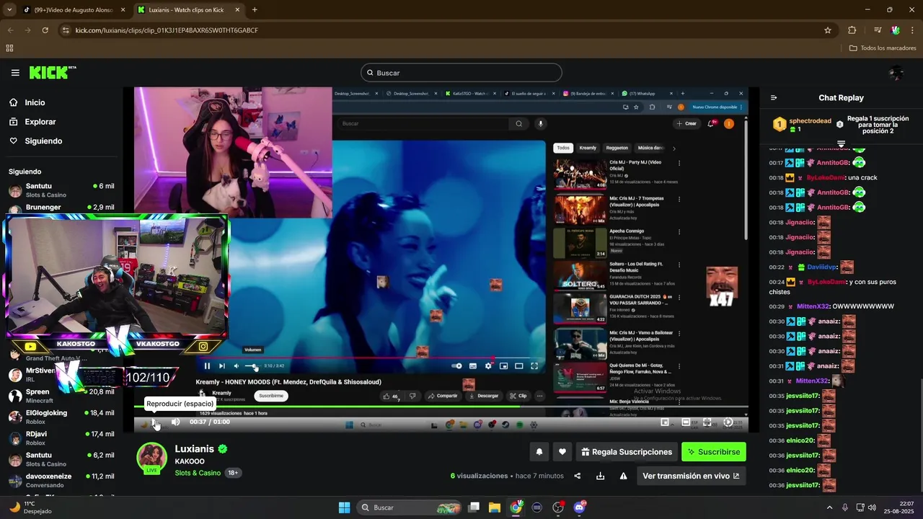This screenshot has height=519, width=923.
Task: Open picture-in-picture for the clip
Action: pyautogui.click(x=665, y=422)
